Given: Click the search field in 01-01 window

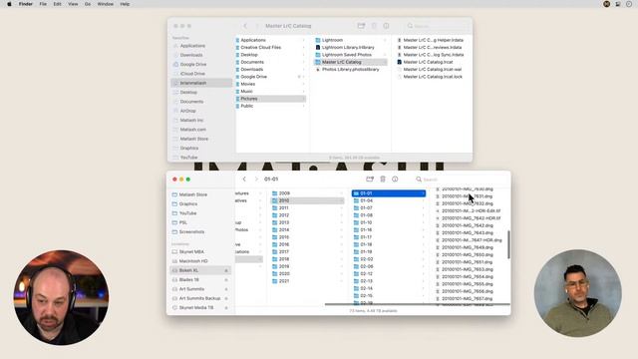Looking at the screenshot, I should [x=460, y=179].
